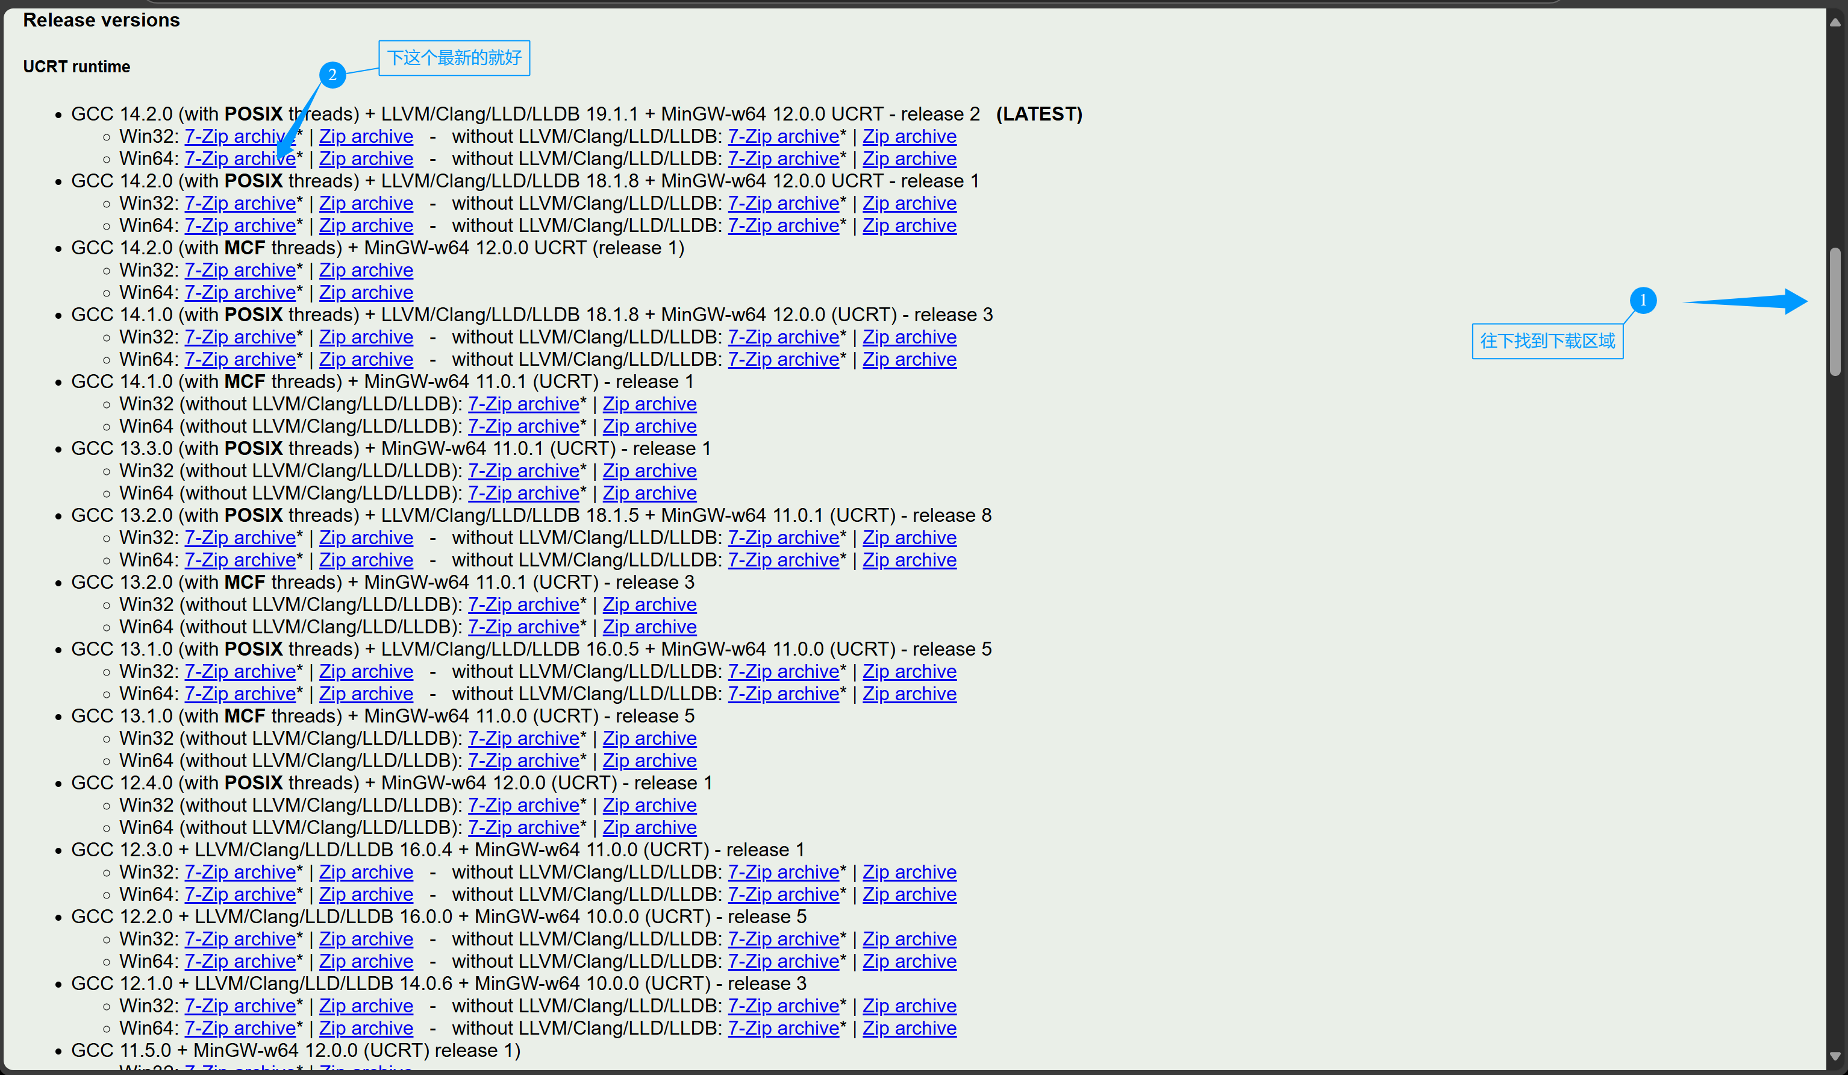Click Win64 Zip archive for GCC 13.2.0 MCF release 3
This screenshot has height=1075, width=1848.
(x=650, y=627)
